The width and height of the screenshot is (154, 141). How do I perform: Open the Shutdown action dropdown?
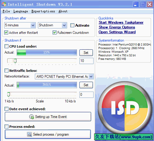[x=64, y=25]
